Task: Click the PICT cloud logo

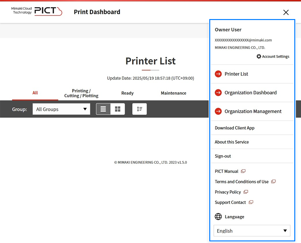Action: point(48,11)
